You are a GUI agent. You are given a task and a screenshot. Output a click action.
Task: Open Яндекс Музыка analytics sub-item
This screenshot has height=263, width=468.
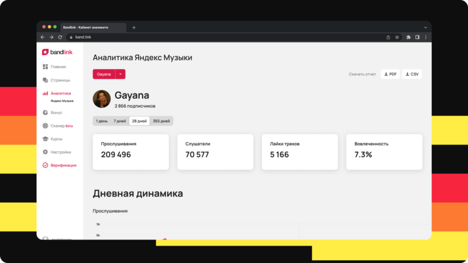[61, 101]
